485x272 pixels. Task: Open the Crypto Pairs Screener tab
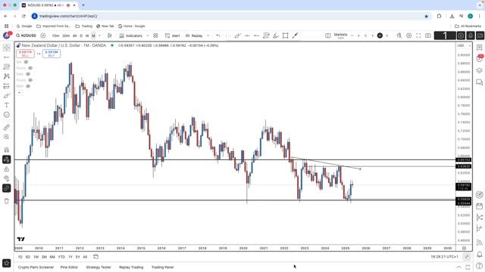[36, 267]
